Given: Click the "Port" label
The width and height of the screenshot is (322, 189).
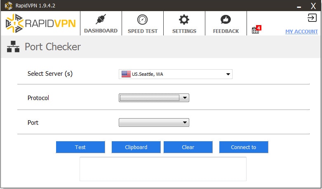Looking at the screenshot, I should 33,123.
